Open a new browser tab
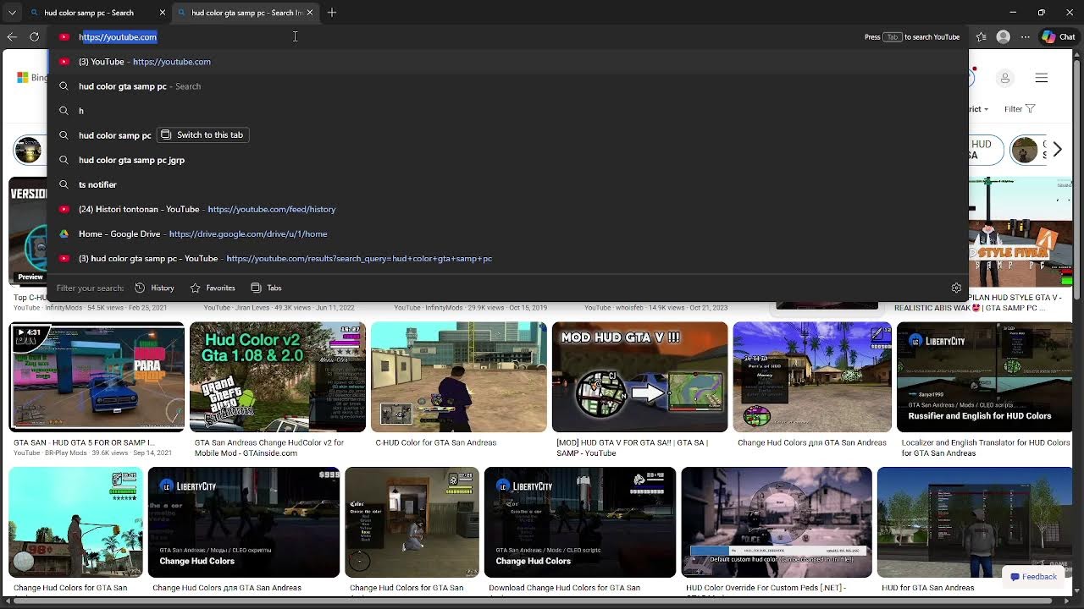Viewport: 1084px width, 609px height. (x=332, y=13)
